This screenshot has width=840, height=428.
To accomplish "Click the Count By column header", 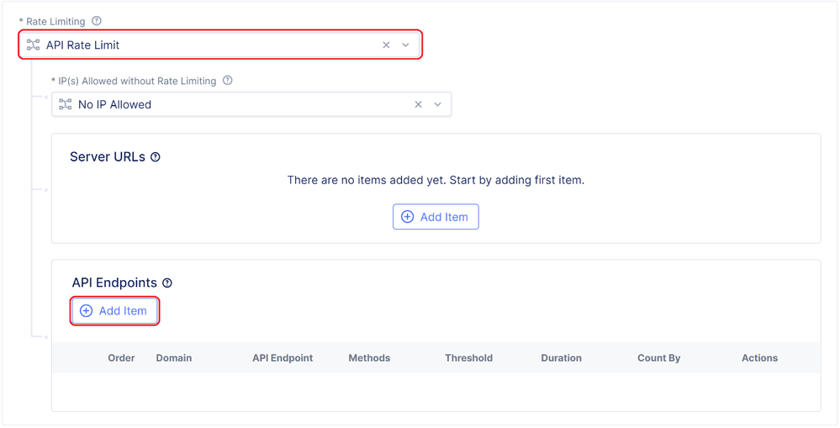I will point(658,358).
